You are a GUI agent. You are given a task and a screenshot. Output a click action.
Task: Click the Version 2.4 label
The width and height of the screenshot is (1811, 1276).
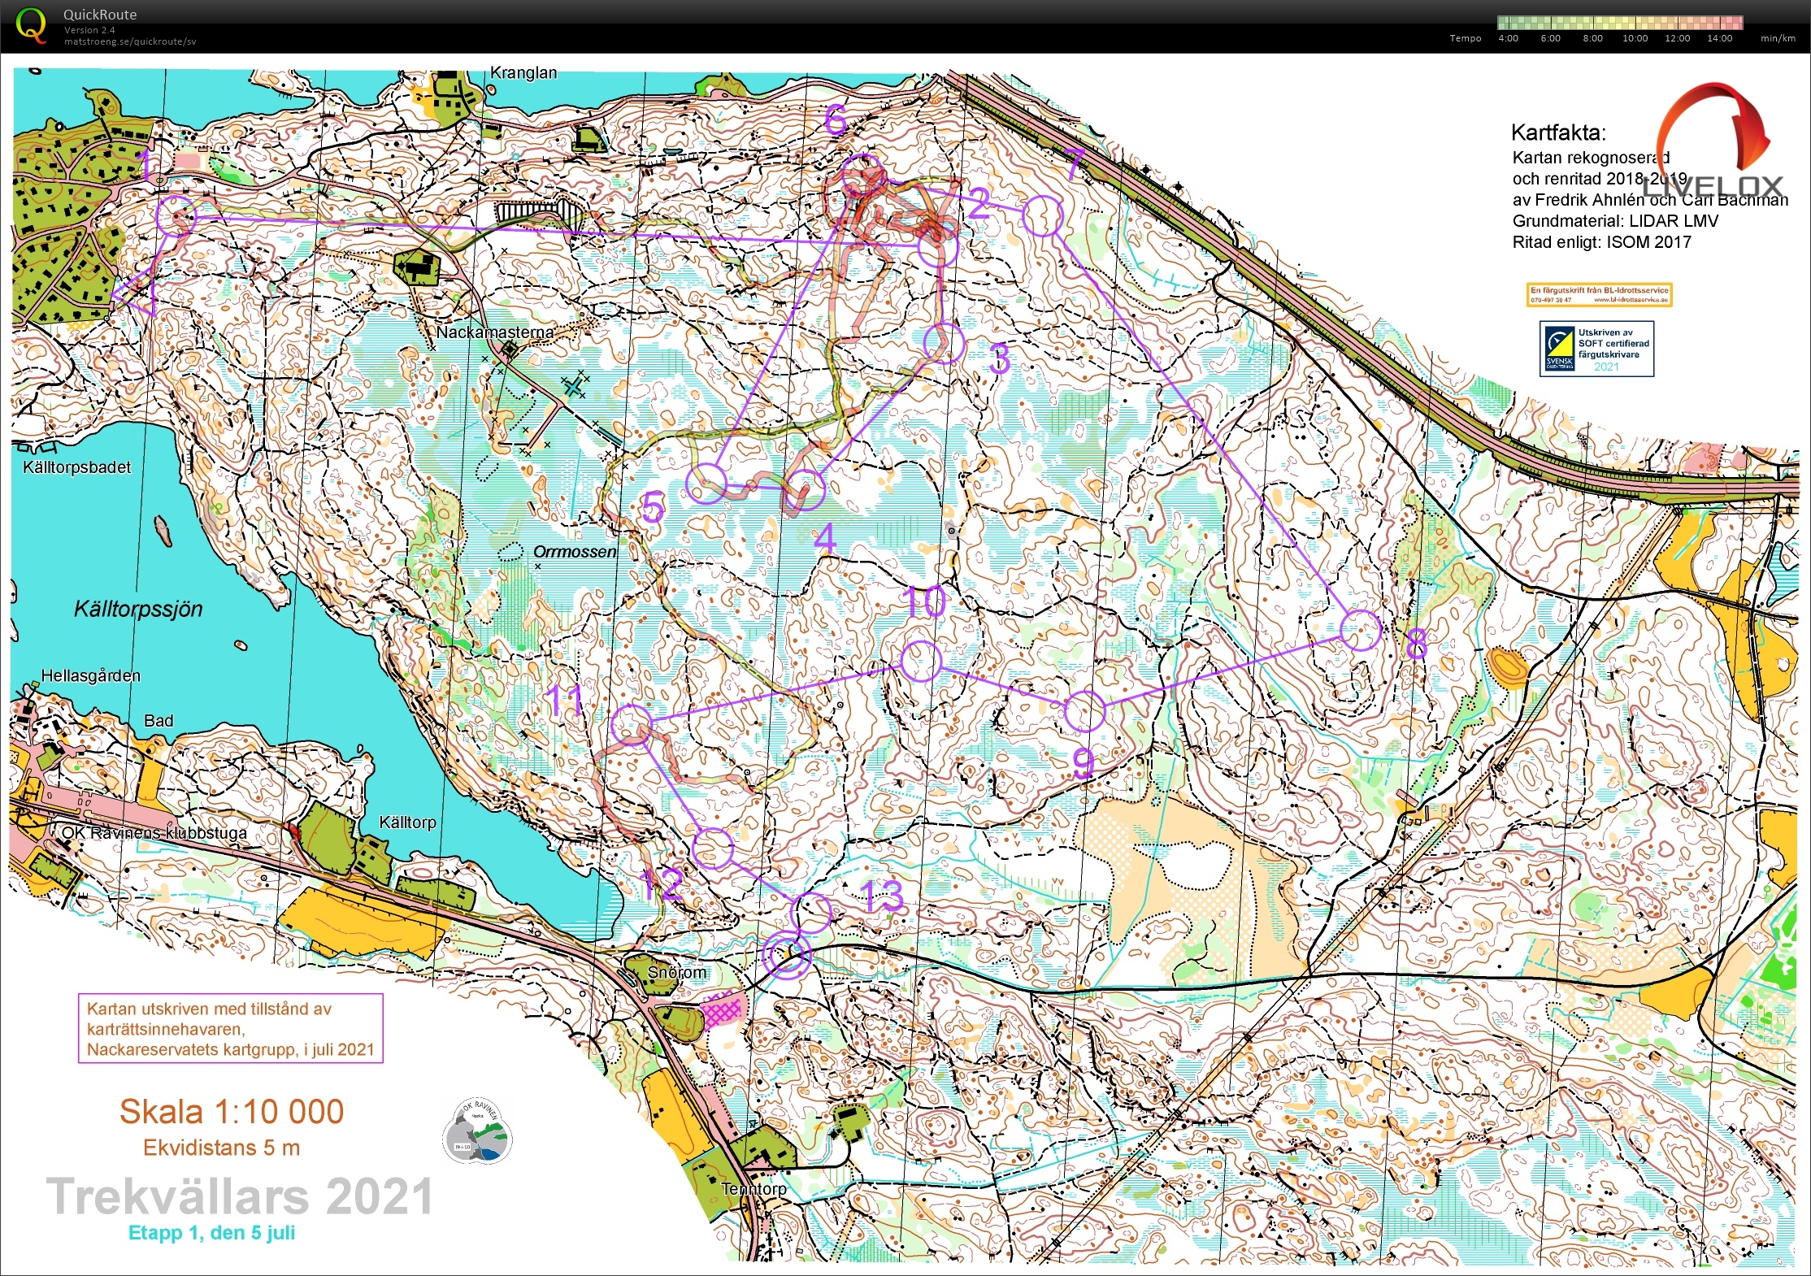coord(89,30)
